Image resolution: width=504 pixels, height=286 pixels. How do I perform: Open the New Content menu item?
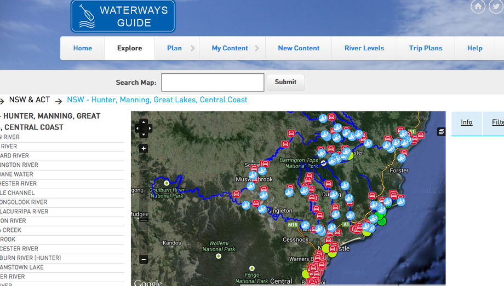coord(299,48)
